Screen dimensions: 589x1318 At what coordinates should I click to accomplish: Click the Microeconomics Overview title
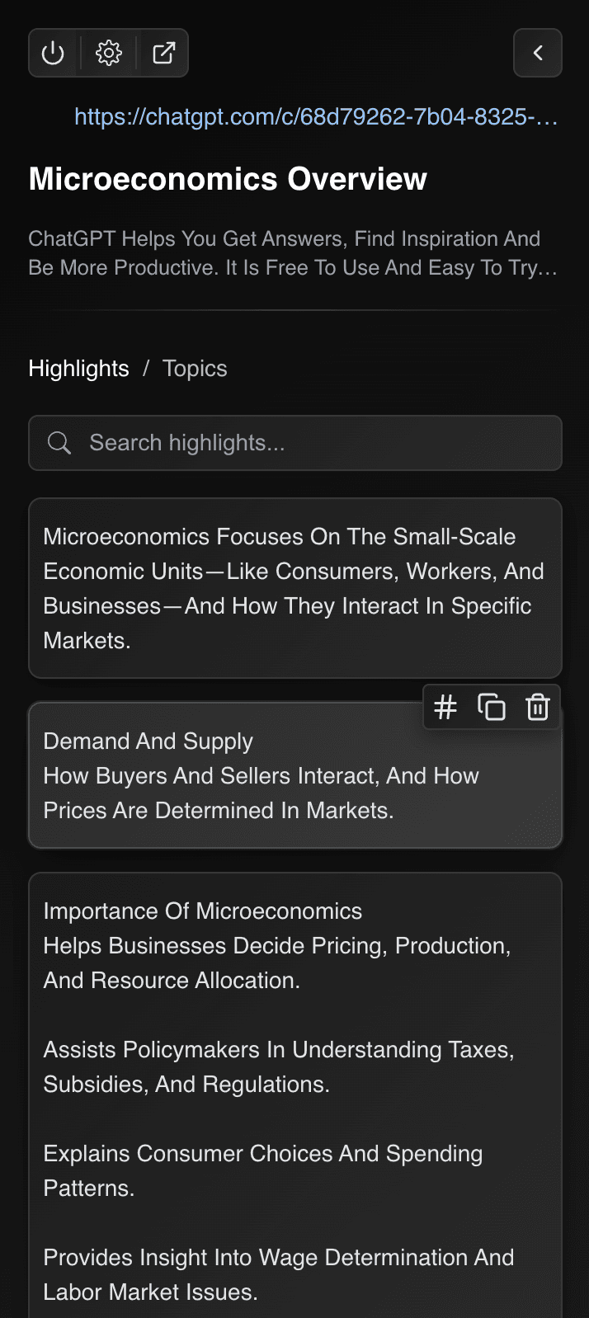(228, 179)
